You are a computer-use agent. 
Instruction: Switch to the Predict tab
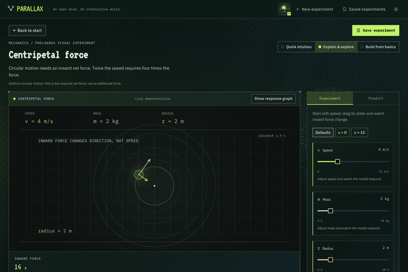point(376,98)
